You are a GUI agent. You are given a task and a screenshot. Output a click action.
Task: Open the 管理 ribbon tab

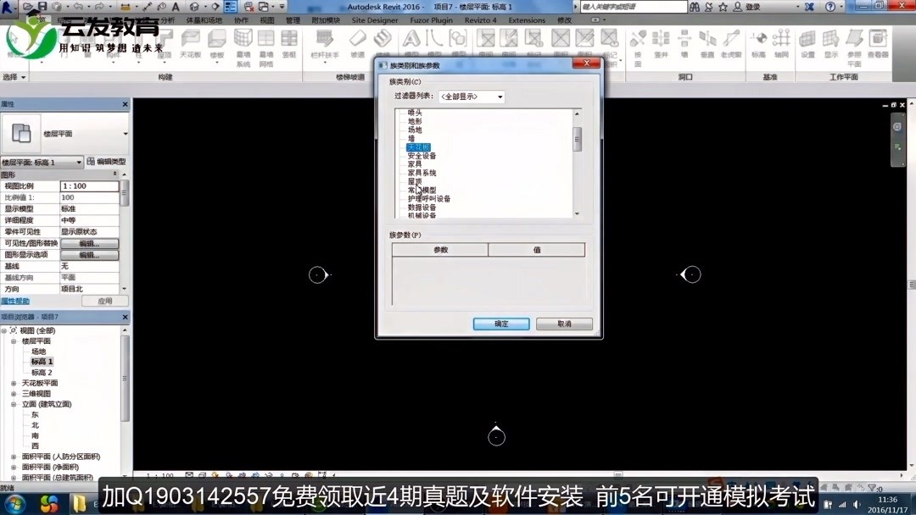[x=292, y=19]
